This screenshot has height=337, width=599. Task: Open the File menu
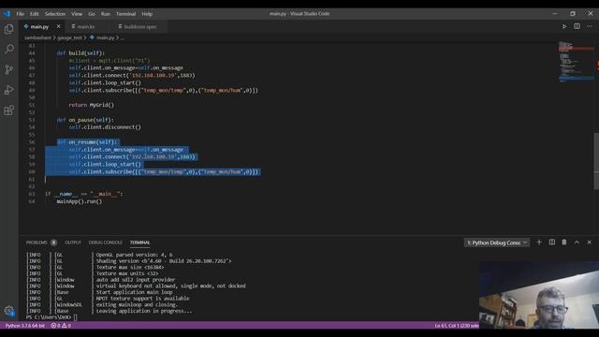(x=20, y=14)
